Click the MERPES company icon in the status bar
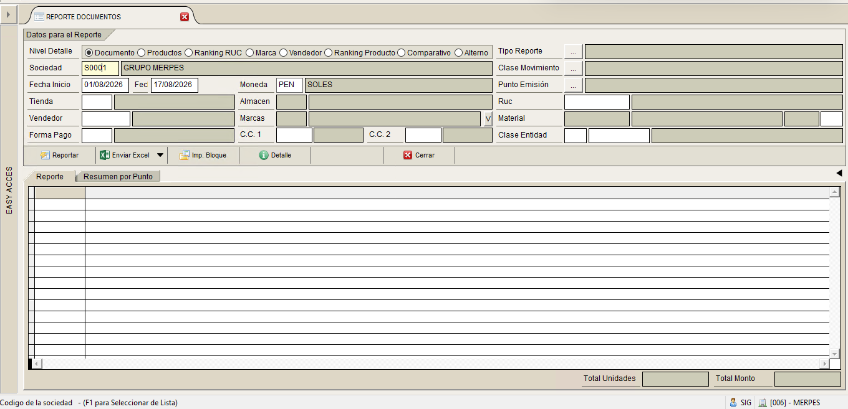Image resolution: width=848 pixels, height=409 pixels. (x=762, y=402)
